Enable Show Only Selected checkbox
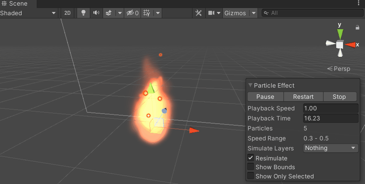 click(250, 176)
